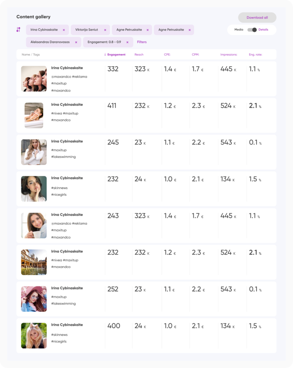Click the play icon on the video thumbnail
293x368 pixels.
tap(35, 115)
